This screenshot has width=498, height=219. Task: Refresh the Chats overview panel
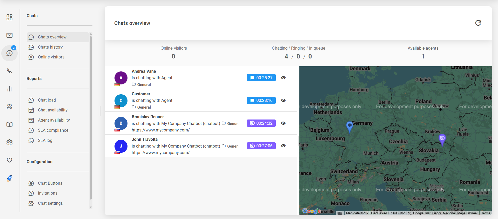coord(478,23)
